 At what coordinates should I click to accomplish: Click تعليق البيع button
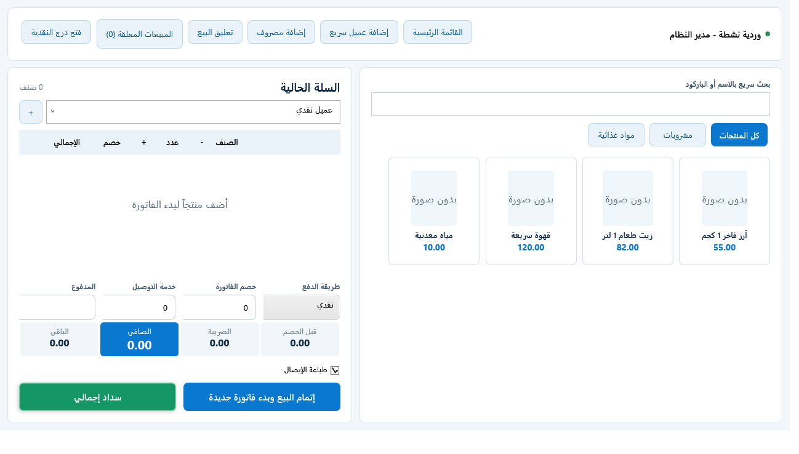click(215, 32)
